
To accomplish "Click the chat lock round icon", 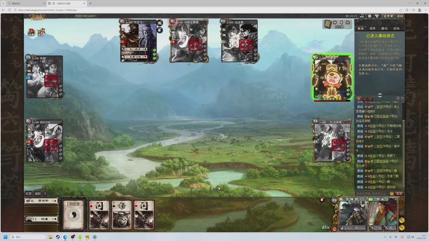I will pos(398,99).
